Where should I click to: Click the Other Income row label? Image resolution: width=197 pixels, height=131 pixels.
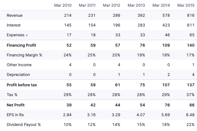pyautogui.click(x=19, y=65)
